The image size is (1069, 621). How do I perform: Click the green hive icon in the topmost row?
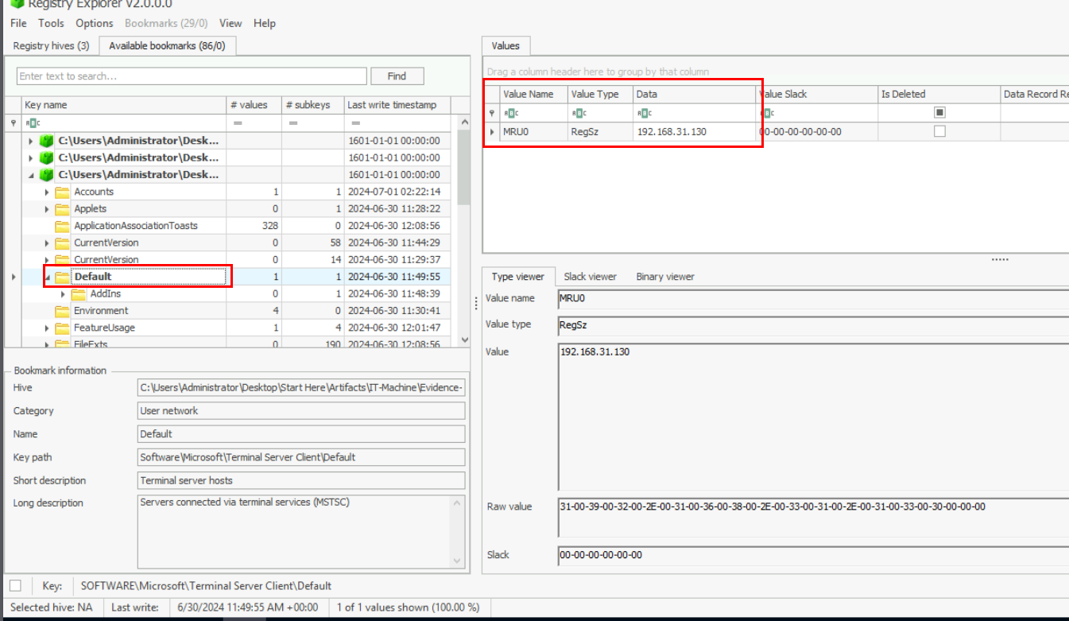[x=47, y=141]
